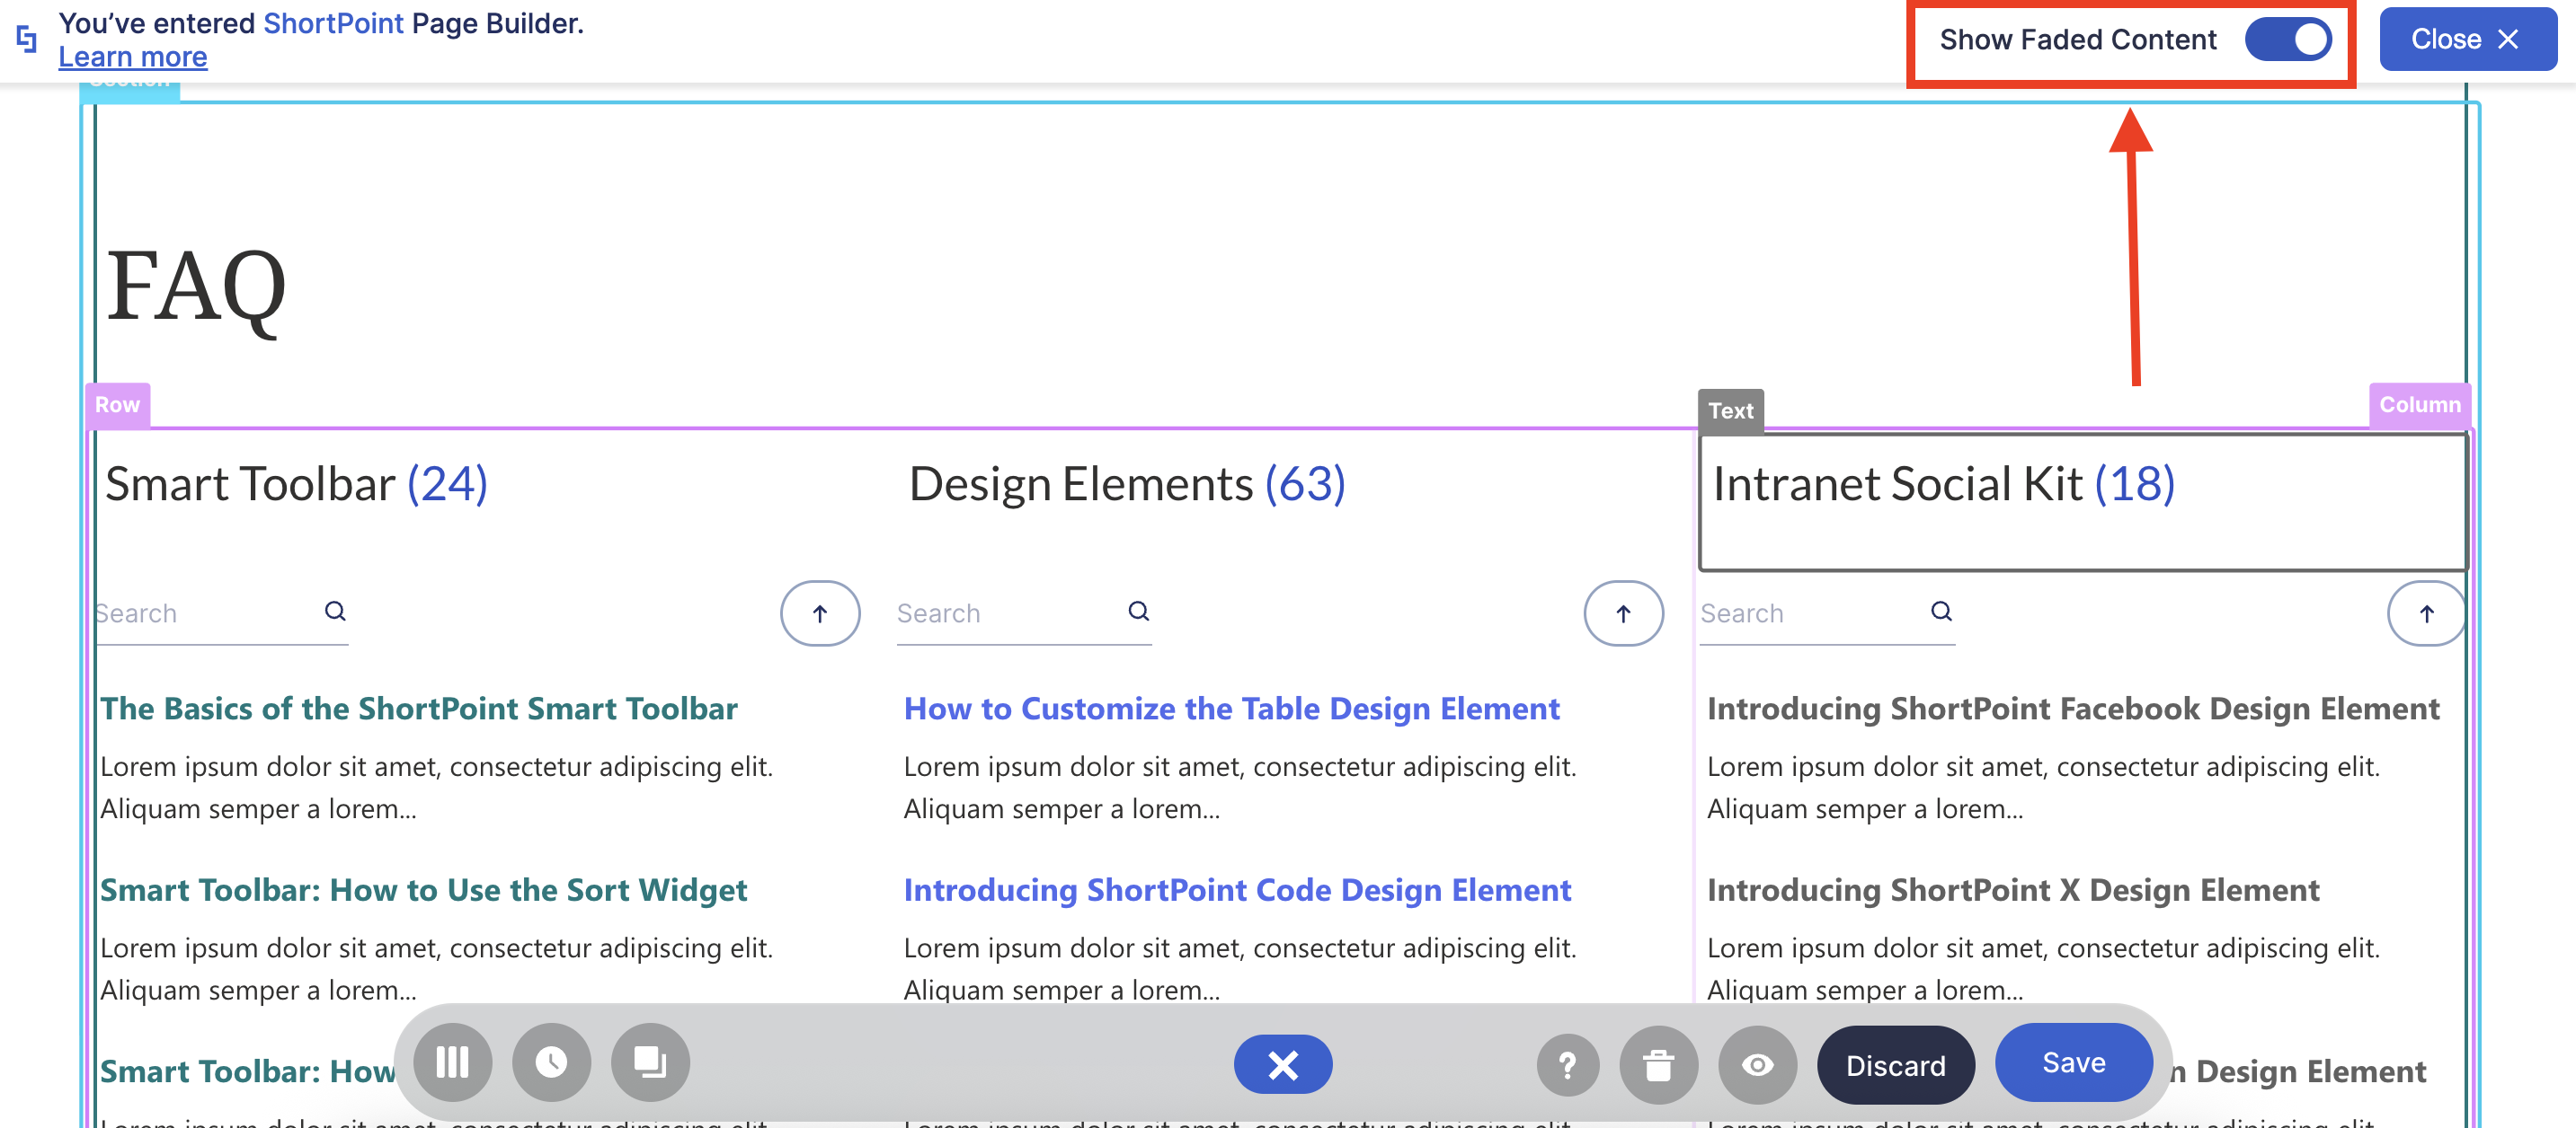This screenshot has height=1128, width=2576.
Task: Click the columns layout icon in bottom toolbar
Action: point(452,1062)
